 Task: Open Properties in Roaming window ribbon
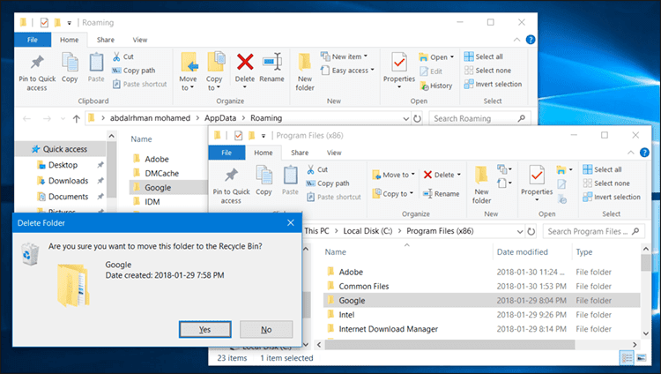coord(398,70)
